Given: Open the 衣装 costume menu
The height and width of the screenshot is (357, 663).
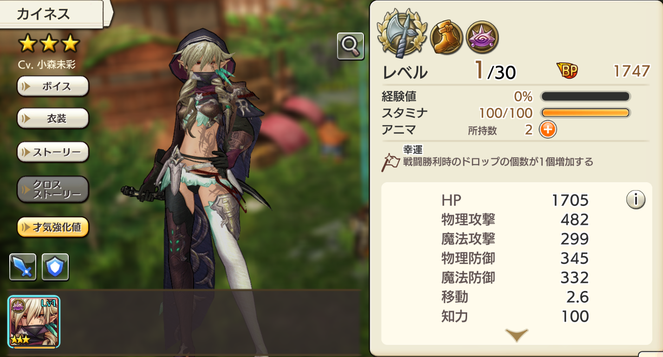Looking at the screenshot, I should [x=53, y=119].
